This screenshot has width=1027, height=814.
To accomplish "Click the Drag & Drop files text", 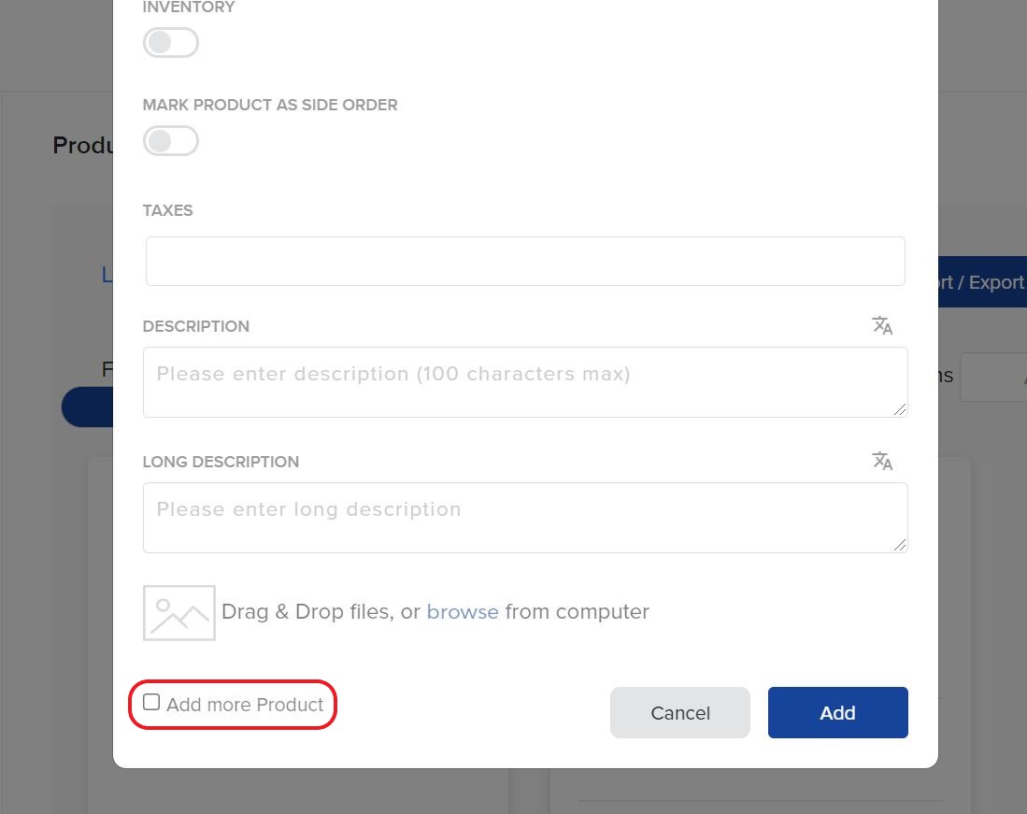I will tap(320, 612).
